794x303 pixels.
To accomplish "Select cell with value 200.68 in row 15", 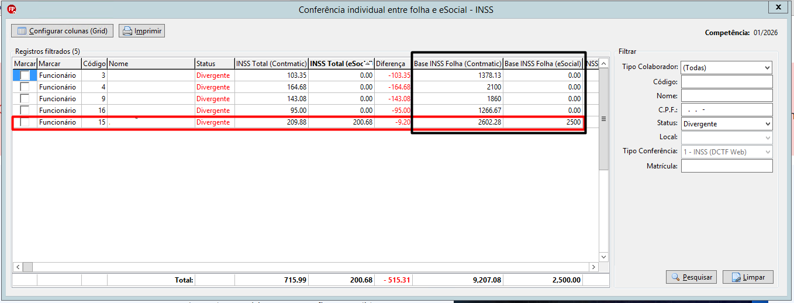I will (x=341, y=122).
